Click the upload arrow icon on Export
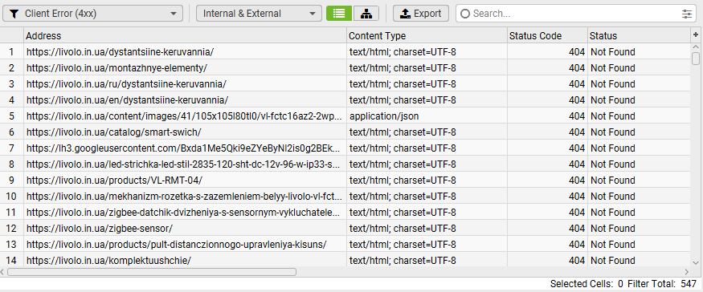Screen dimensions: 703x292 [405, 14]
